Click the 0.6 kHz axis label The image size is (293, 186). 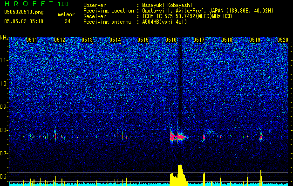pyautogui.click(x=4, y=177)
